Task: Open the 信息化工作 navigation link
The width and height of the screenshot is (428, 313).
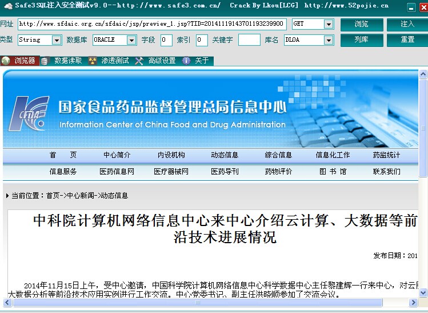Action: pyautogui.click(x=333, y=155)
